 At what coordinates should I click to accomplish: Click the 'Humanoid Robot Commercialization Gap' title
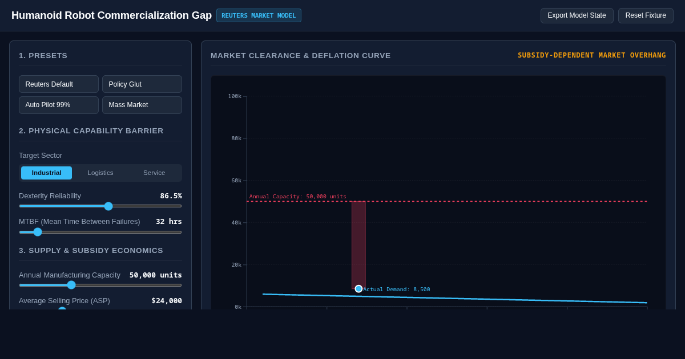point(111,15)
